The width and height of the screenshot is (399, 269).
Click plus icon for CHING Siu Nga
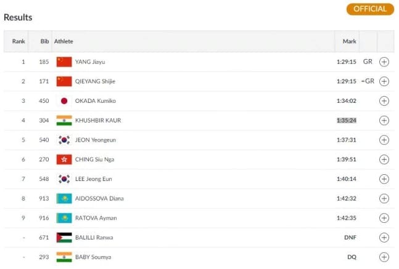tap(384, 159)
